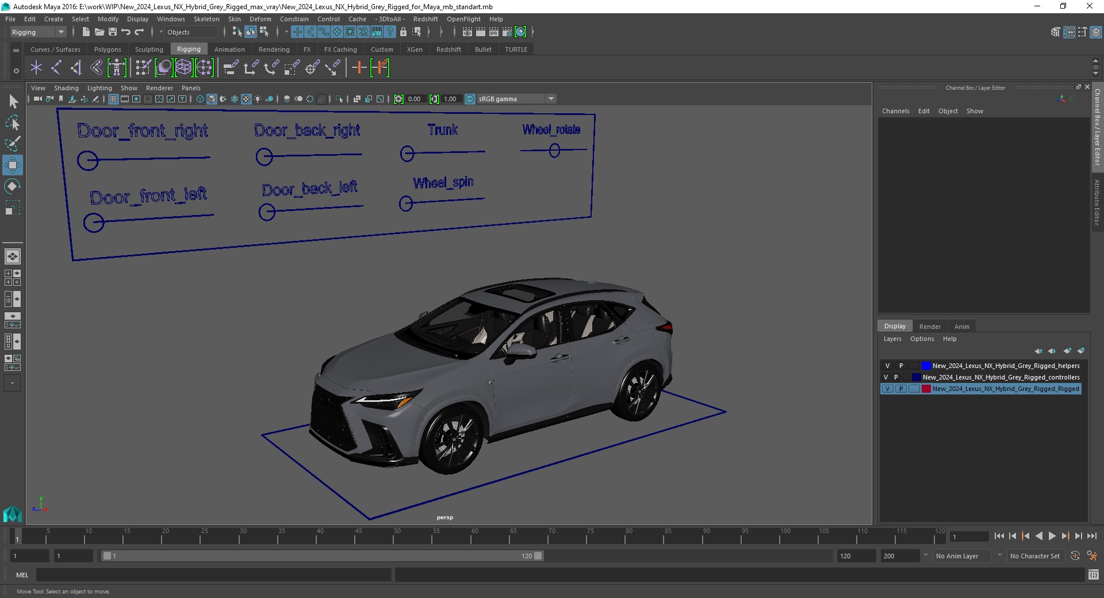Toggle auto keyframe button
The width and height of the screenshot is (1104, 598).
[x=1075, y=556]
